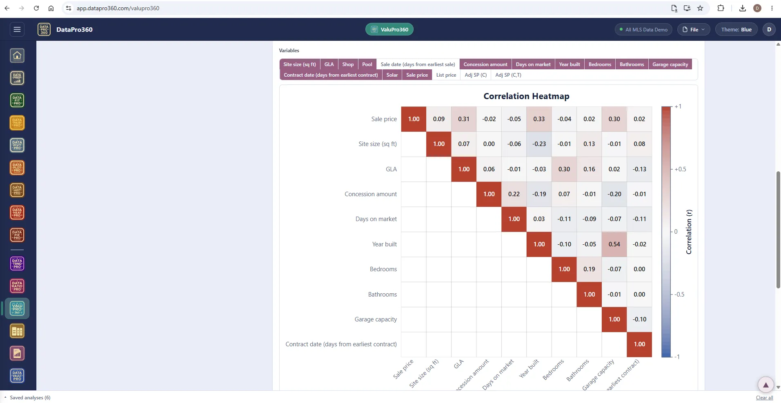
Task: Open Data Plot Pro tool
Action: [17, 168]
